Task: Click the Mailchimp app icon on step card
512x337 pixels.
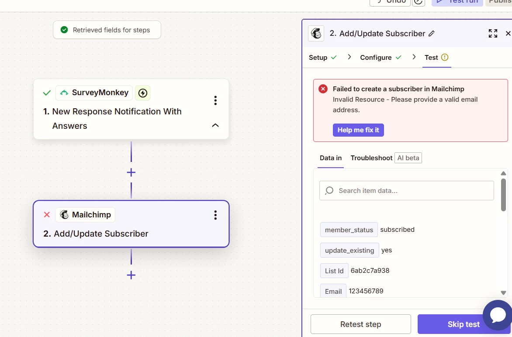Action: (64, 215)
